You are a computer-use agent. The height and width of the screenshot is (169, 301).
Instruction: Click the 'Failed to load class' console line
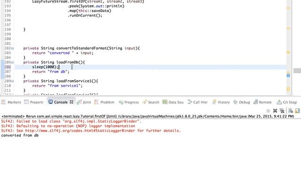[71, 121]
